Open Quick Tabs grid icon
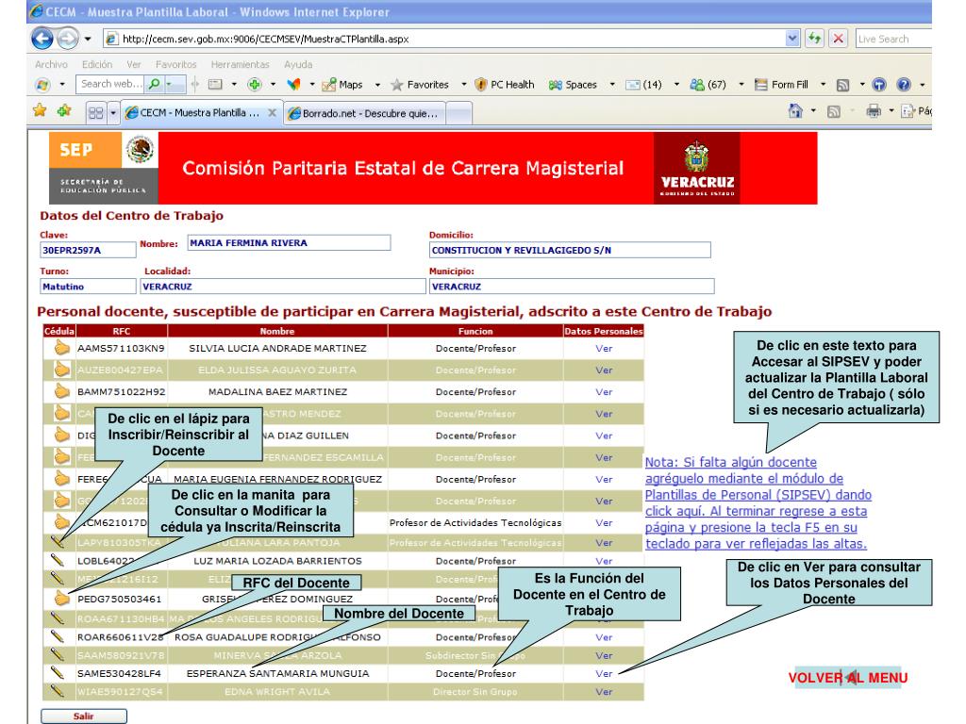 (95, 113)
